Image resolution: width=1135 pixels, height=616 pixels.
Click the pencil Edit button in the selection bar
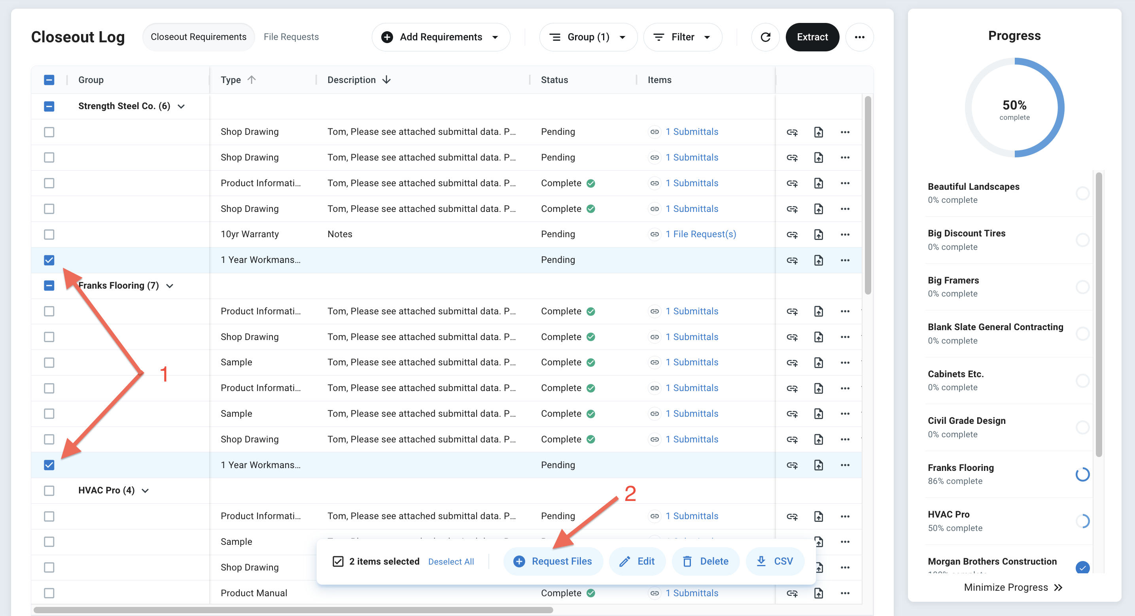637,561
